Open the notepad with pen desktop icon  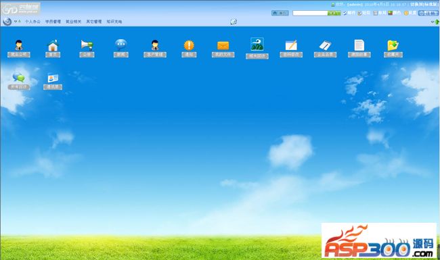click(325, 45)
